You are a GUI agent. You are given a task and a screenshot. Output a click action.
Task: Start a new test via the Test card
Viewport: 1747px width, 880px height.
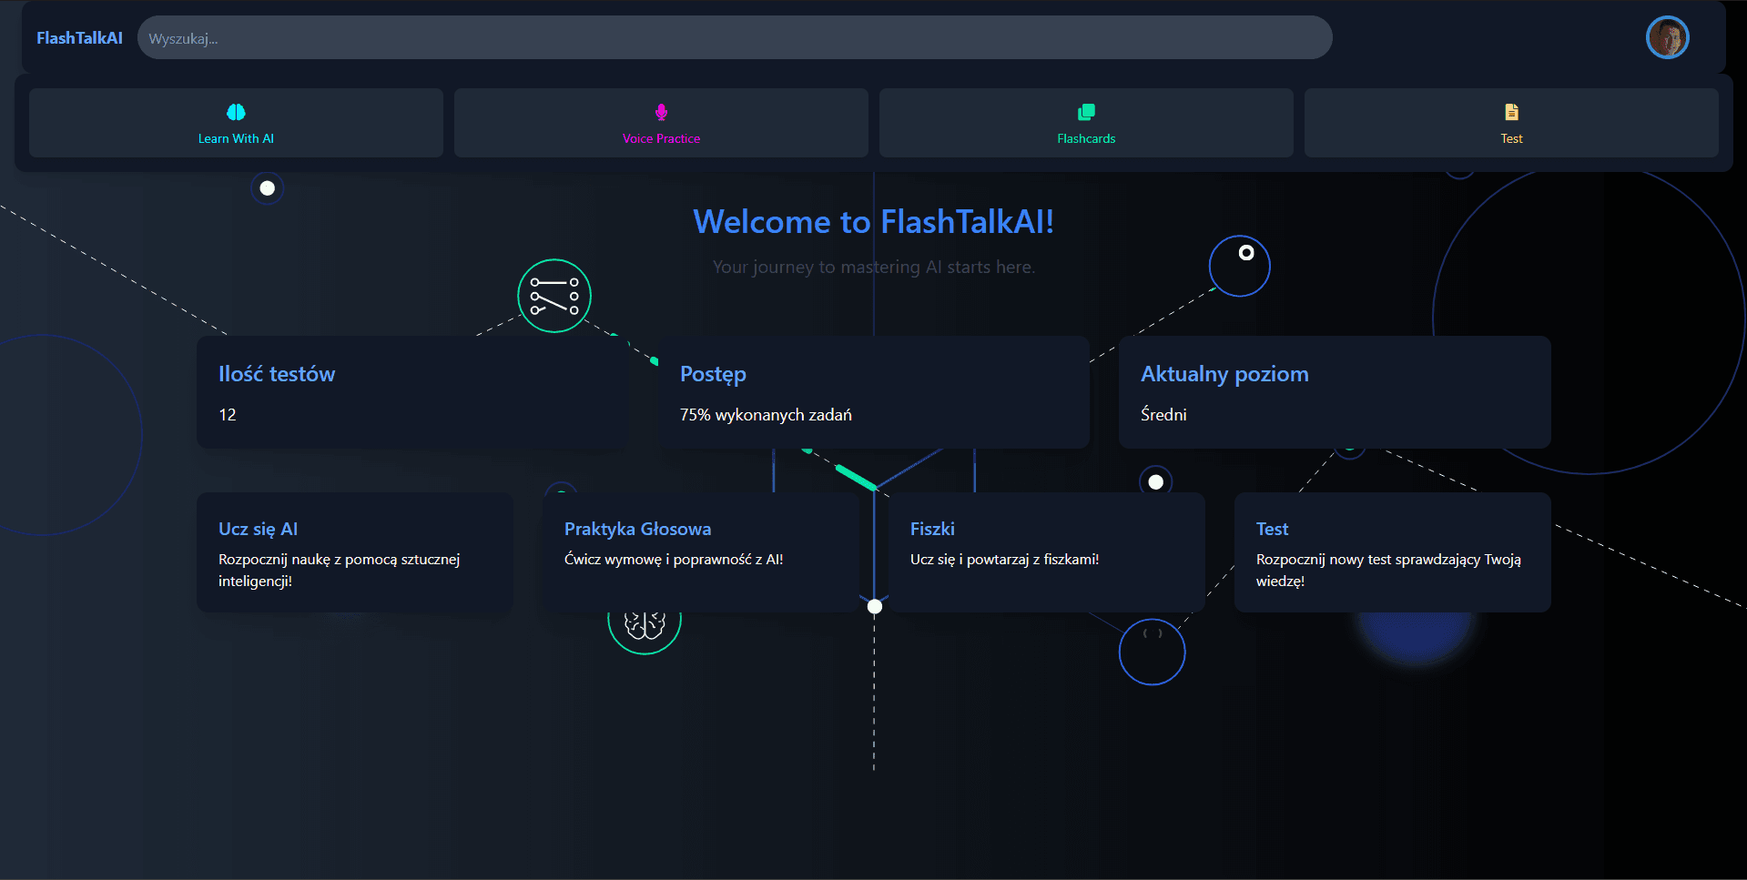tap(1391, 552)
